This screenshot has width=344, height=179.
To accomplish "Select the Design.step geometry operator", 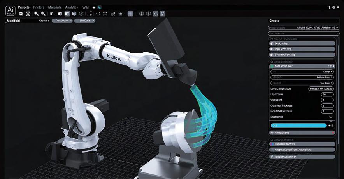I will click(x=302, y=43).
